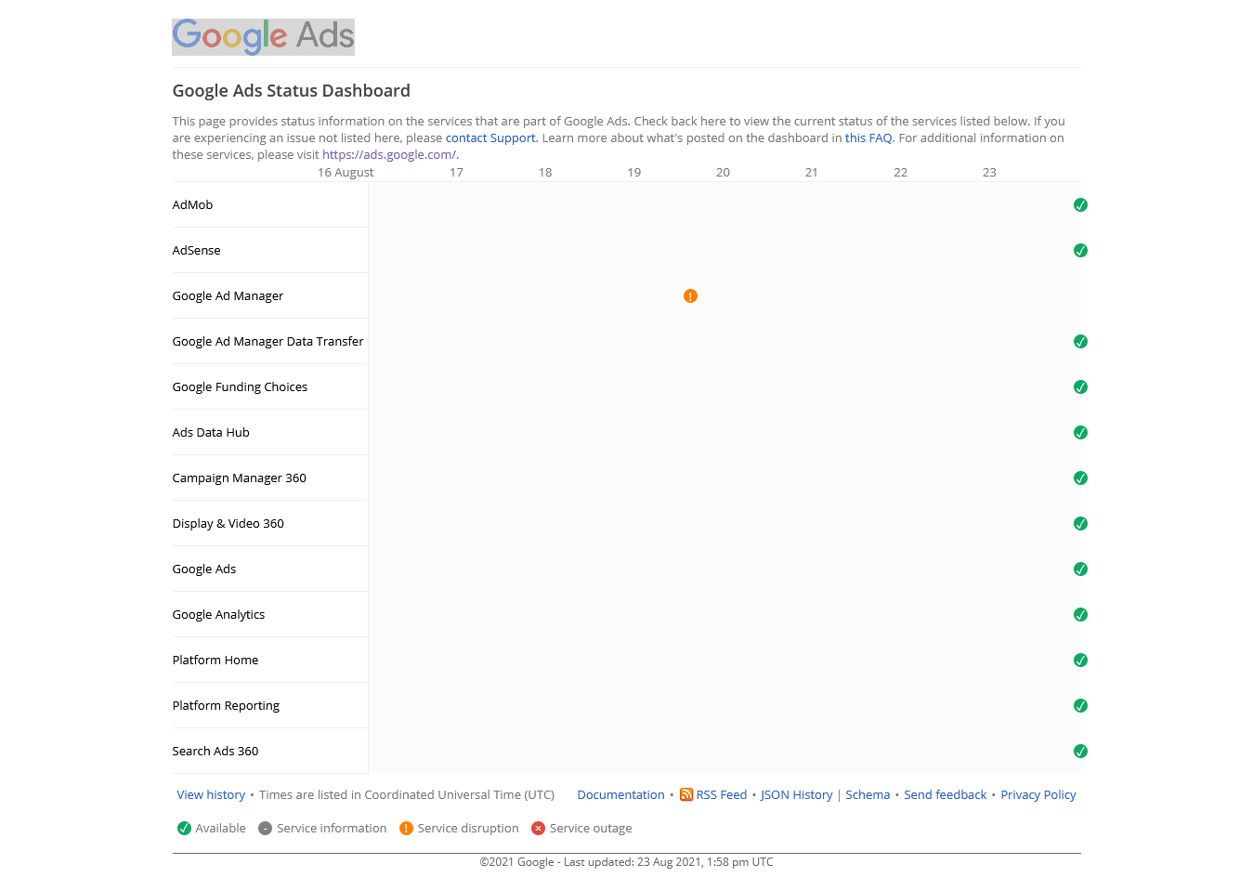Click the Last updated timestamp footer text
Screen dimensions: 1253x877
[x=669, y=862]
